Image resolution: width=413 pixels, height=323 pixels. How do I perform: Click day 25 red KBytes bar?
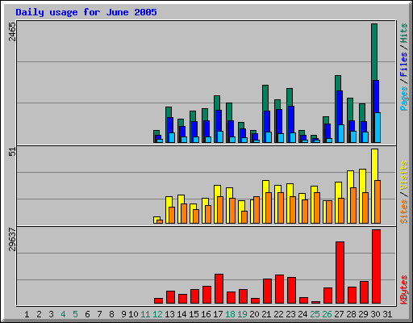(315, 302)
